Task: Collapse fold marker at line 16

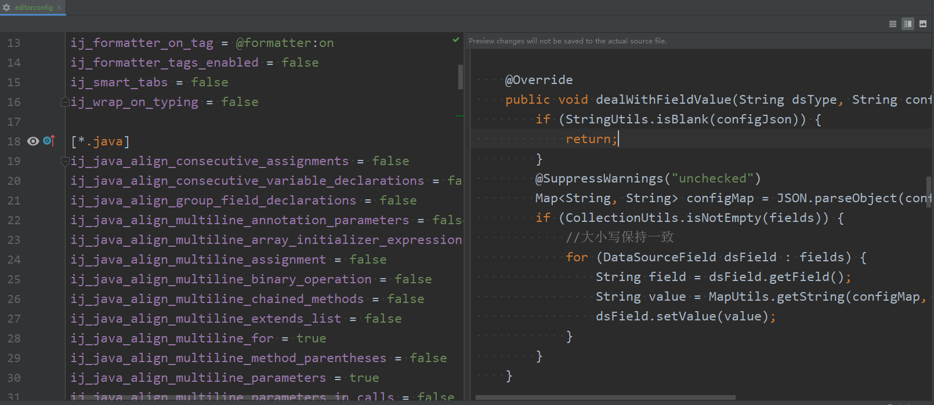Action: (65, 102)
